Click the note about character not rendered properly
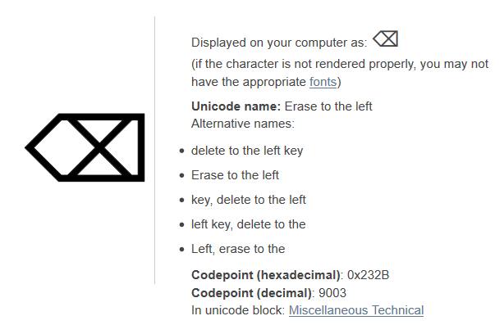Image resolution: width=504 pixels, height=325 pixels. [x=340, y=73]
